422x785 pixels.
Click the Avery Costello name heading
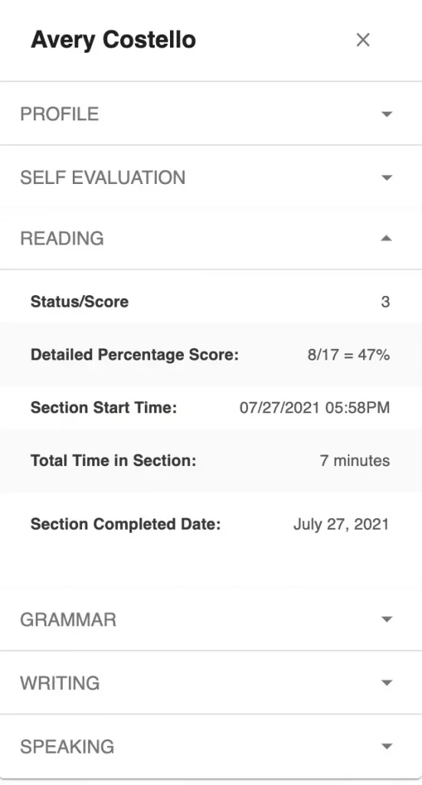coord(113,40)
